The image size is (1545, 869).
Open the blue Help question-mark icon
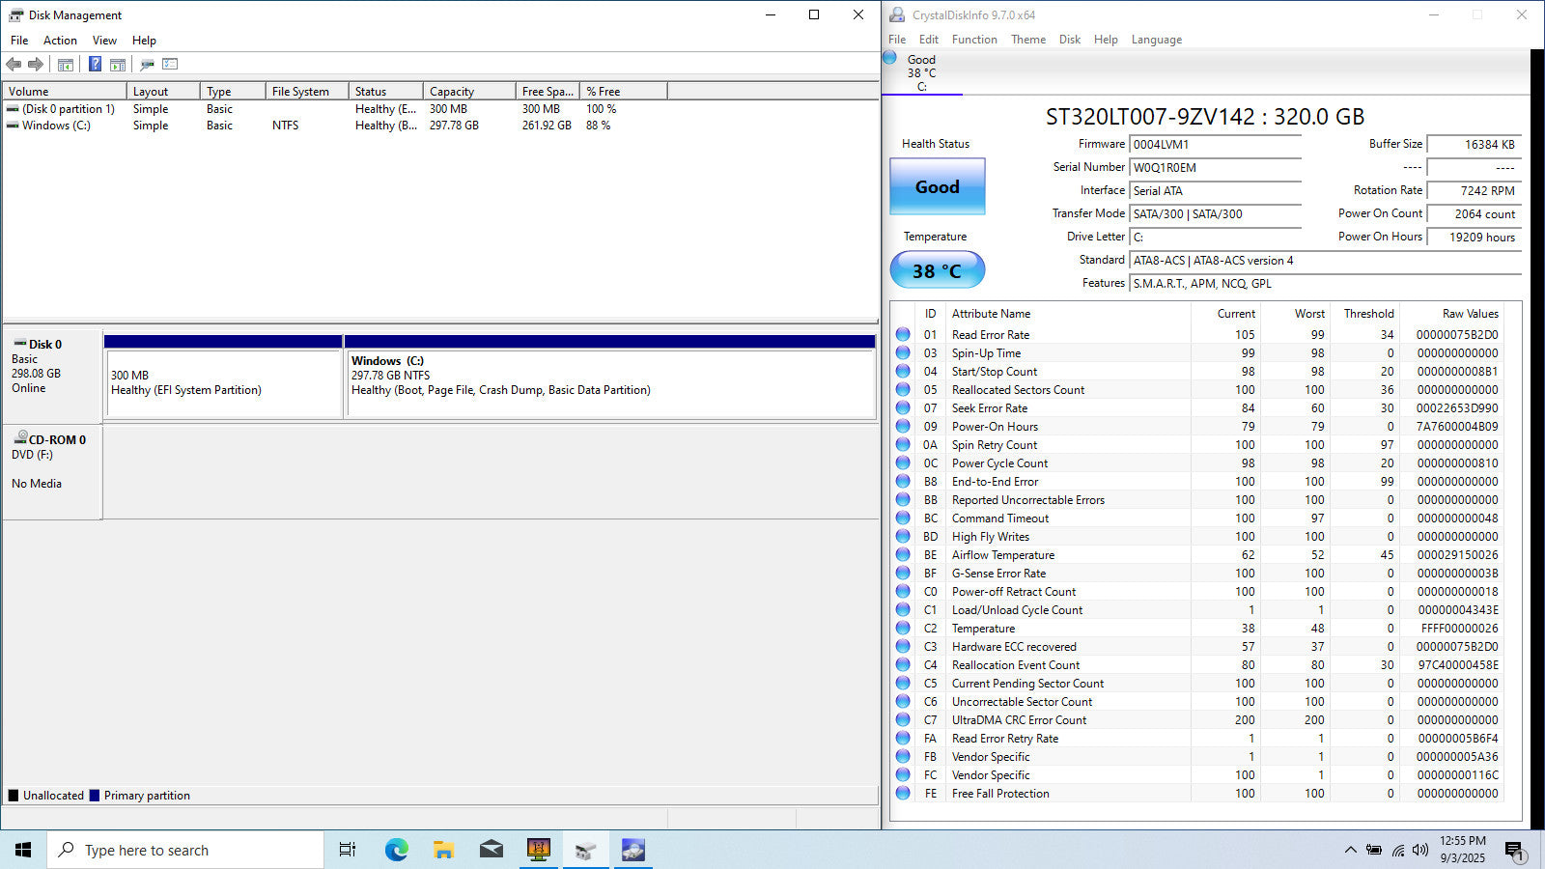(95, 65)
